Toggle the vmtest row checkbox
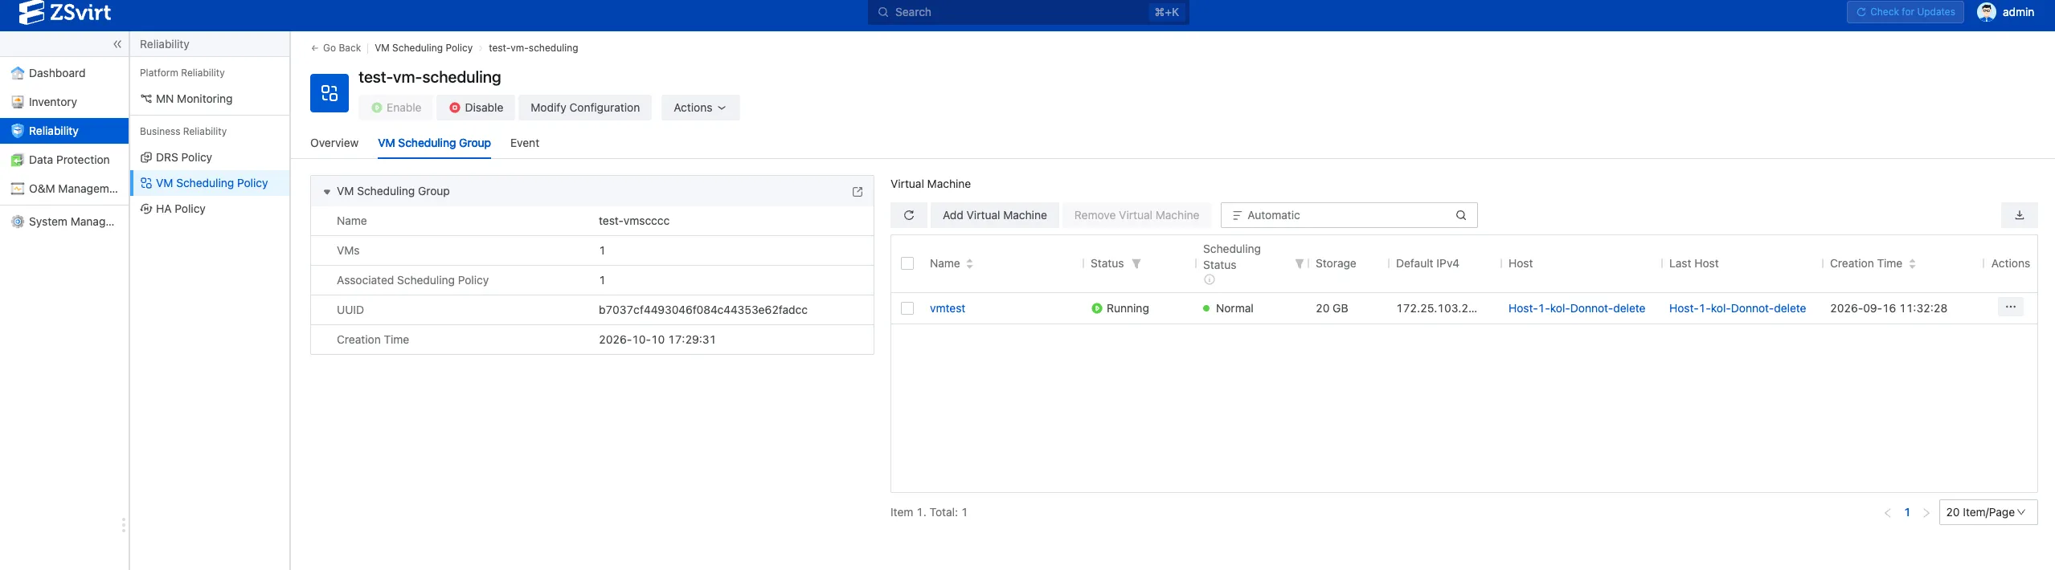 click(x=907, y=308)
